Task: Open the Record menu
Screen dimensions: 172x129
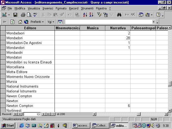Action: tap(74, 8)
